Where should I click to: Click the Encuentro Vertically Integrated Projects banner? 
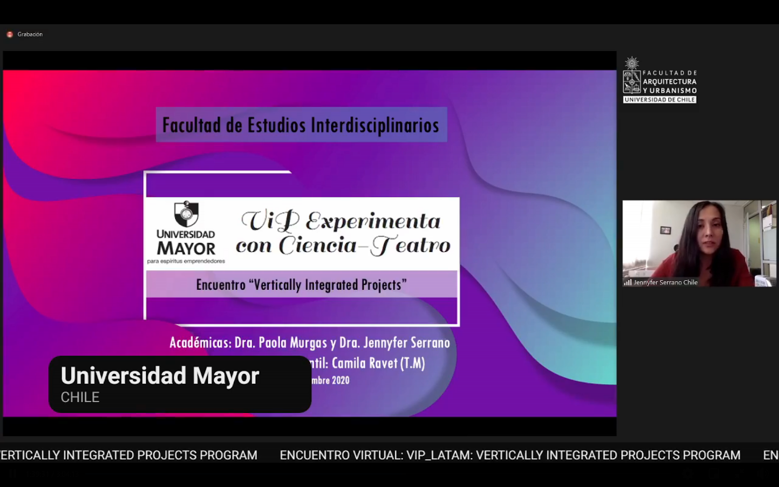click(301, 284)
